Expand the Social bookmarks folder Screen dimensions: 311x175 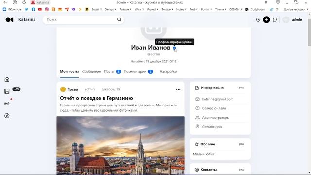point(96,9)
